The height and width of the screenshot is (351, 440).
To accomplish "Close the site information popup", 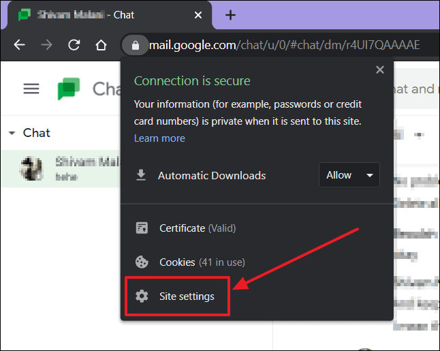I will pos(380,70).
